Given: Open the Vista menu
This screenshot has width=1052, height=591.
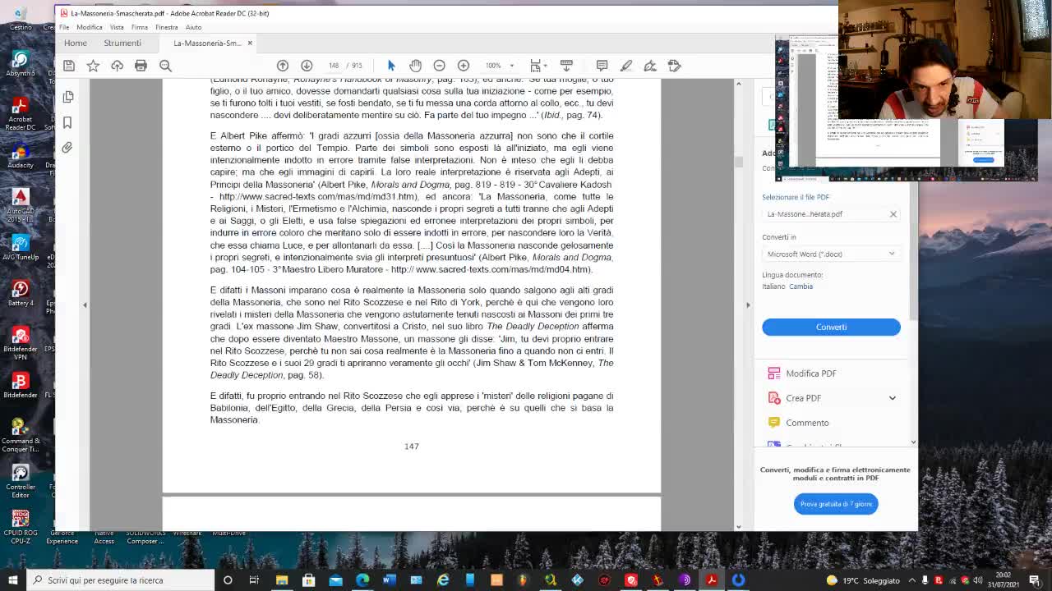Looking at the screenshot, I should [117, 27].
